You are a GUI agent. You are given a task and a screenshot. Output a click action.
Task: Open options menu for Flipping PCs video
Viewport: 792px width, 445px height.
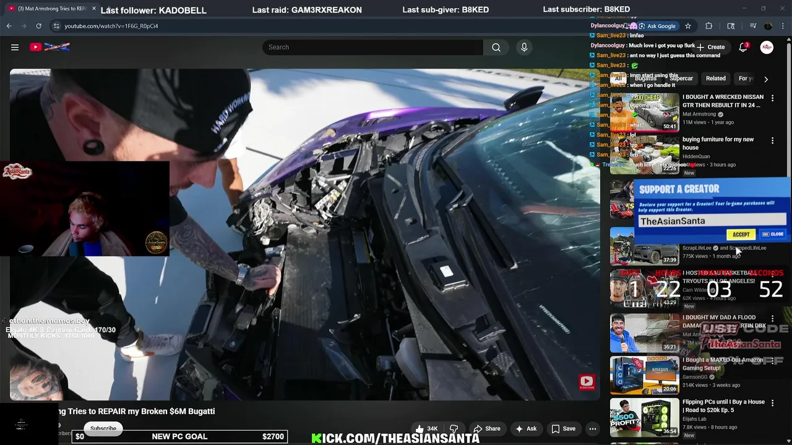coord(772,403)
